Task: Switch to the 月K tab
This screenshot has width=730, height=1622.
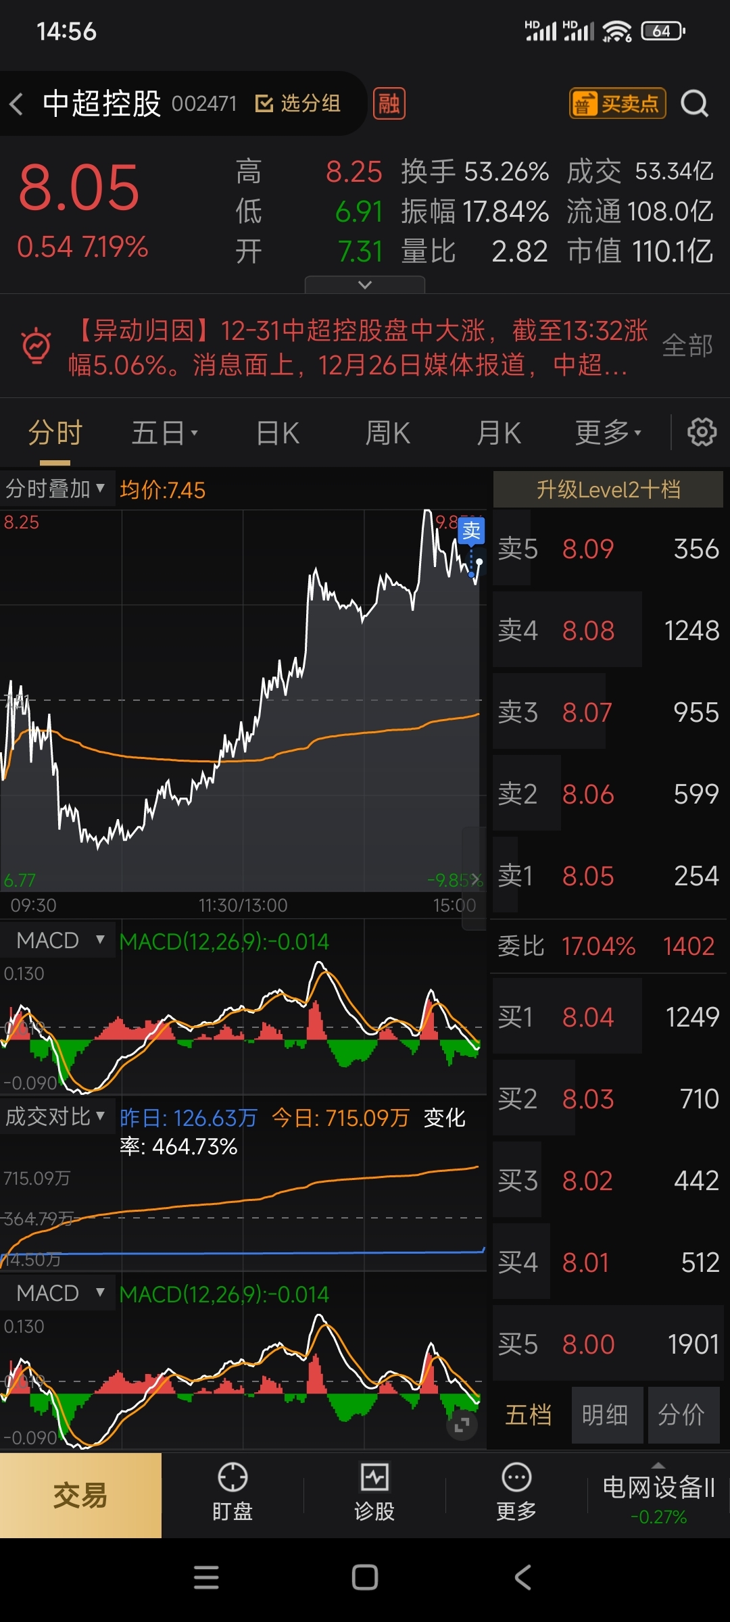Action: pos(499,433)
